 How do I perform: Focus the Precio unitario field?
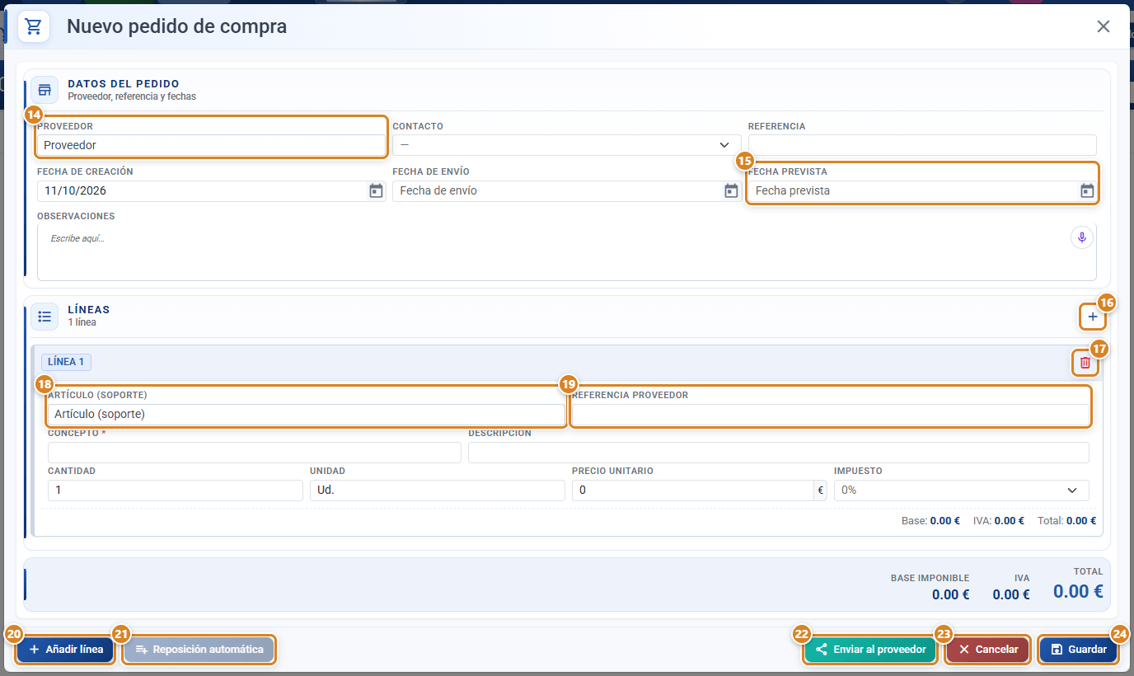(693, 490)
